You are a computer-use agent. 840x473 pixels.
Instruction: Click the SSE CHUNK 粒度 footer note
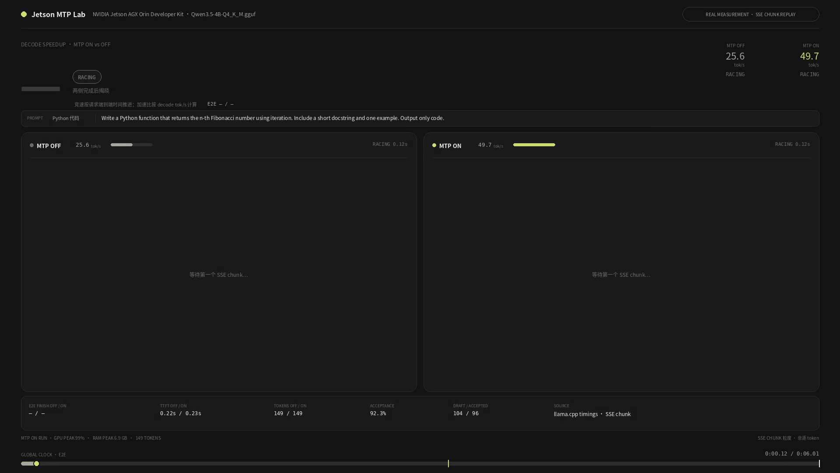click(x=788, y=438)
